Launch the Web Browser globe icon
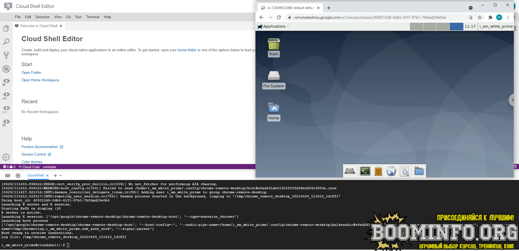Viewport: 519px width, 251px height. (x=391, y=171)
